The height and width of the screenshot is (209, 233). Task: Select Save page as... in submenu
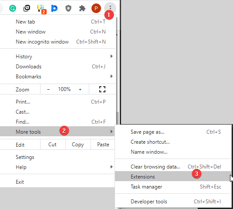pos(173,132)
